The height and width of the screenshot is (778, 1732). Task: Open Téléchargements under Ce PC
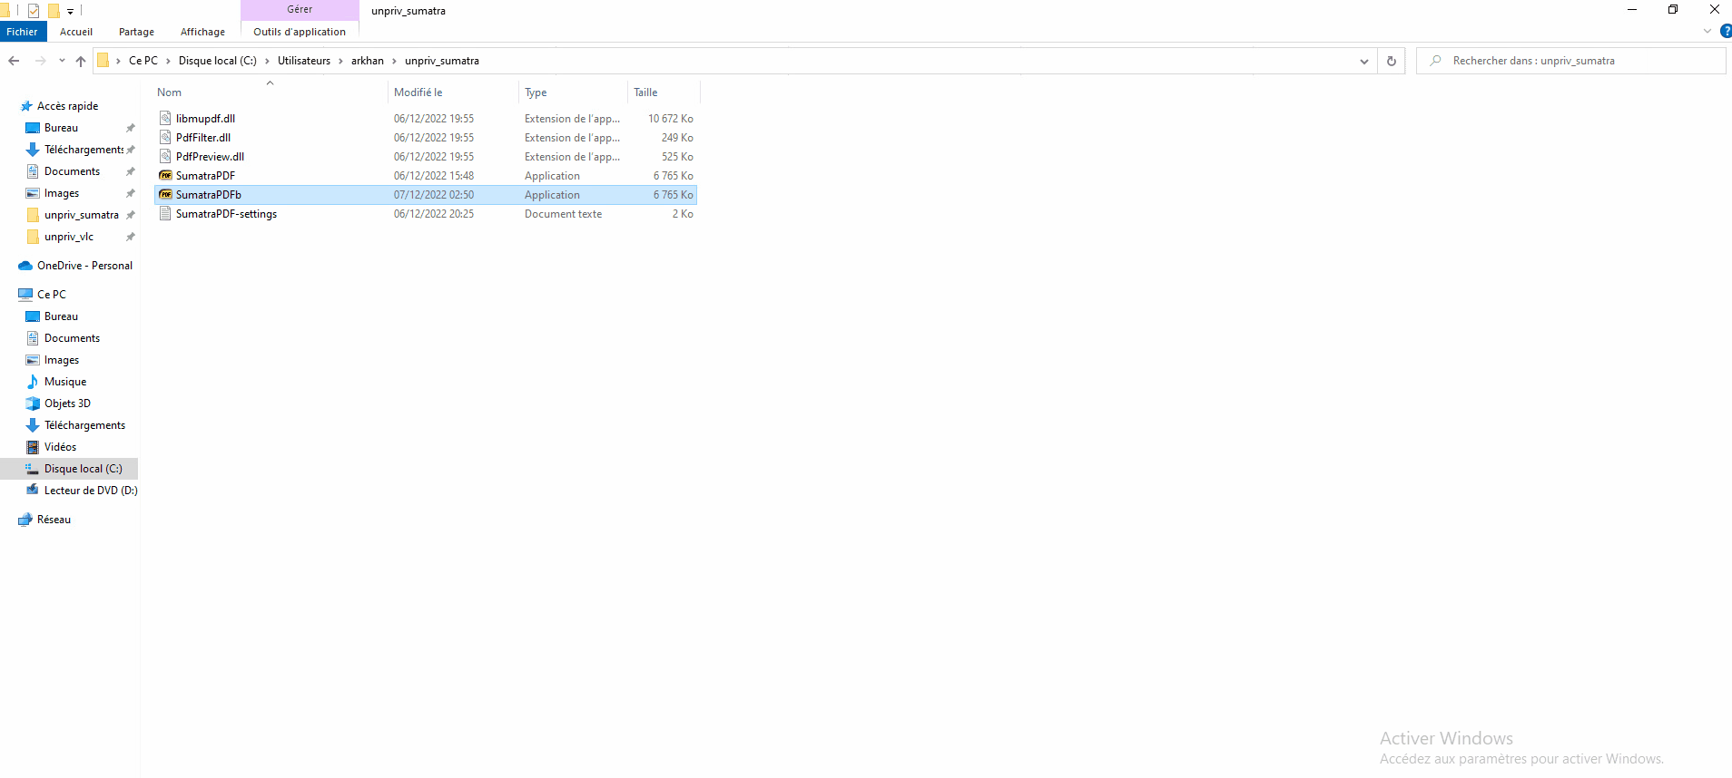[x=84, y=425]
